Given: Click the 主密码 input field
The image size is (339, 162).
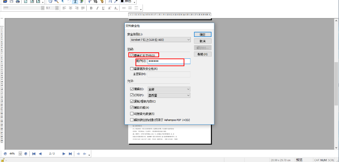Looking at the screenshot, I should 169,74.
